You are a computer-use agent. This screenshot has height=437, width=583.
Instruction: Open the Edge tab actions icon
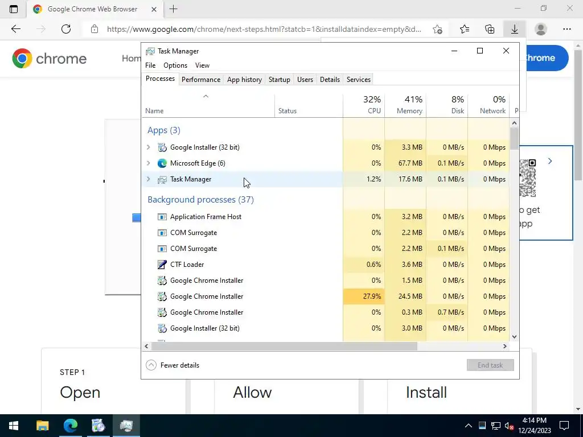click(14, 9)
